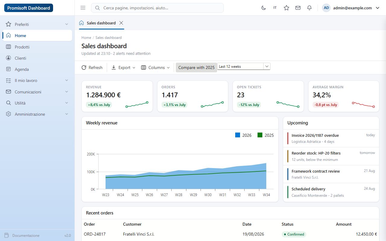Click the search pages input field
The width and height of the screenshot is (386, 241).
157,8
